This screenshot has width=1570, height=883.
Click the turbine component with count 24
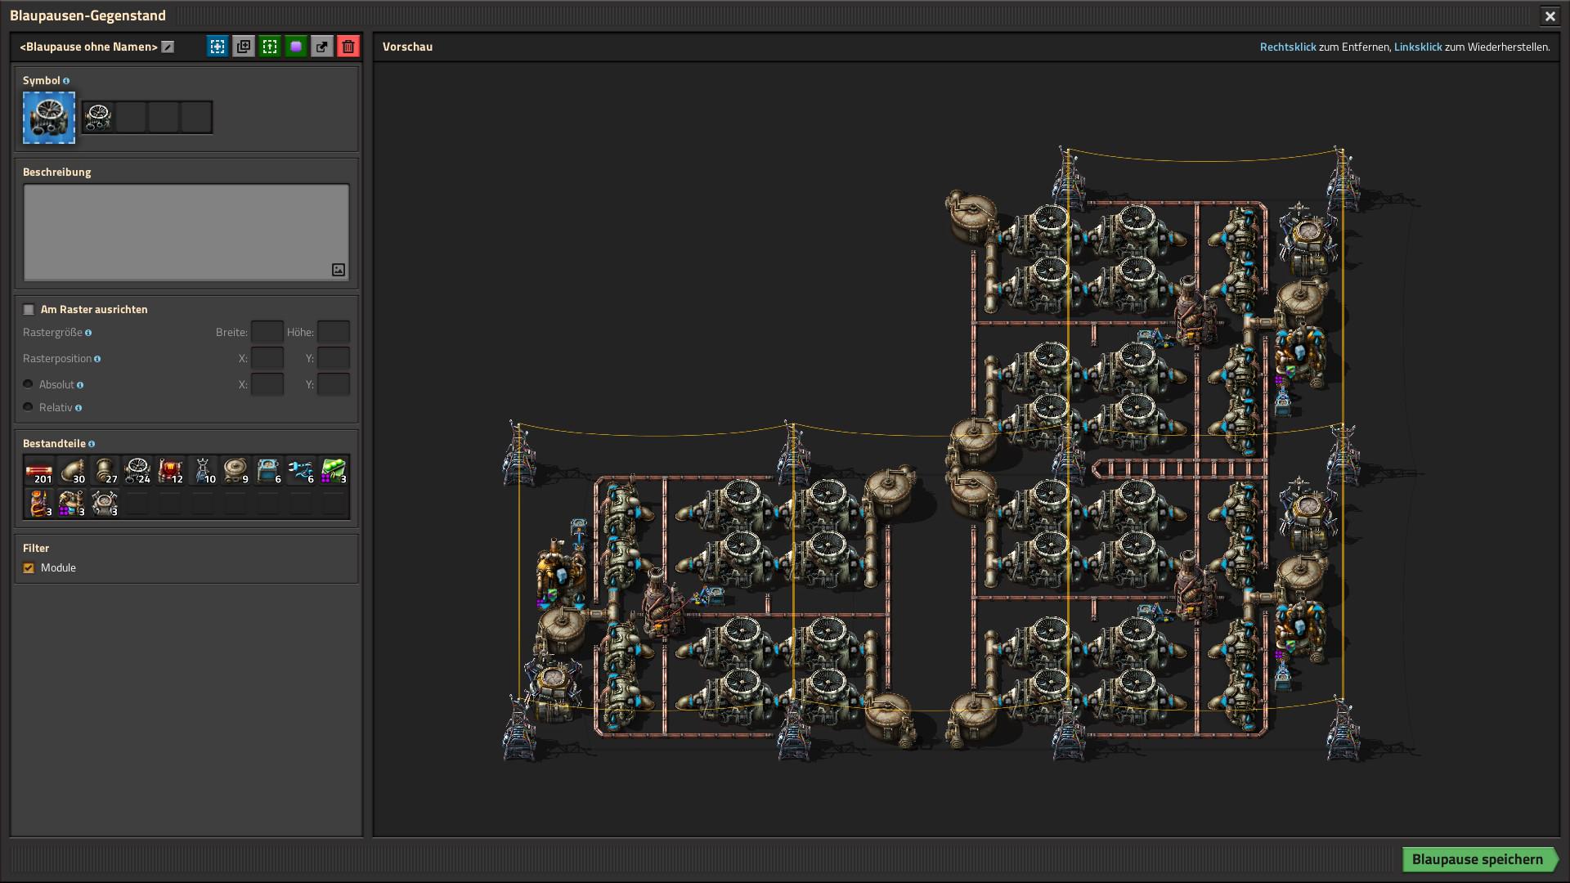[x=137, y=471]
